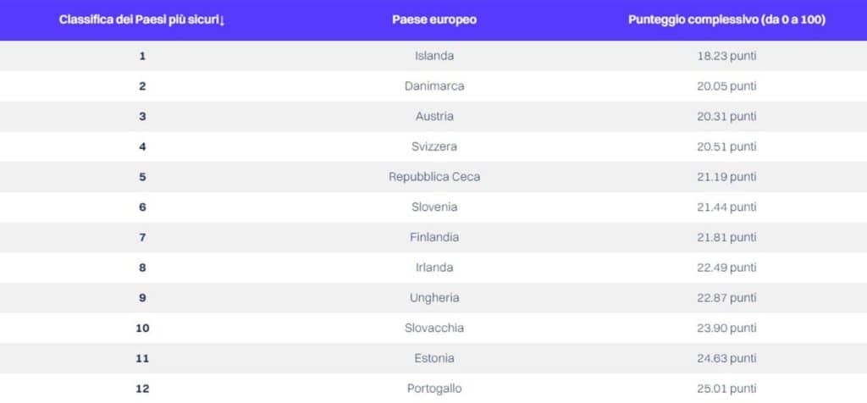The width and height of the screenshot is (867, 403).
Task: Select Ungheria in the list
Action: click(x=434, y=297)
